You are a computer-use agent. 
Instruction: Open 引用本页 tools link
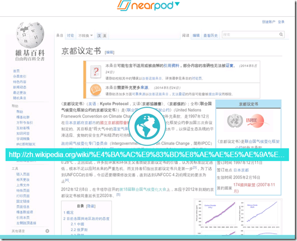click(x=23, y=217)
